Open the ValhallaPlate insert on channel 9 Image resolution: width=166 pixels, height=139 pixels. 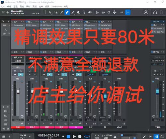pyautogui.click(x=106, y=25)
